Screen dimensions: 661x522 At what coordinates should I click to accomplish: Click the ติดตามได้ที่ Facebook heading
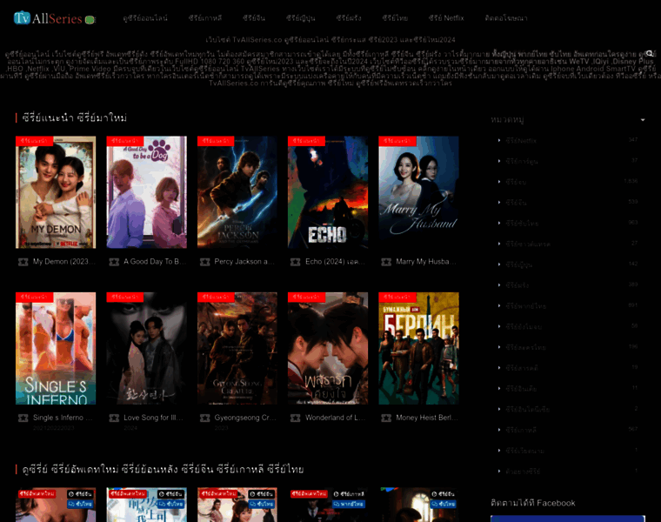[x=533, y=503]
